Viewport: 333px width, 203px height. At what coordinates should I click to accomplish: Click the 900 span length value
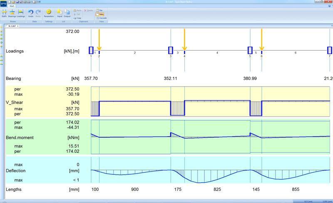(135, 189)
